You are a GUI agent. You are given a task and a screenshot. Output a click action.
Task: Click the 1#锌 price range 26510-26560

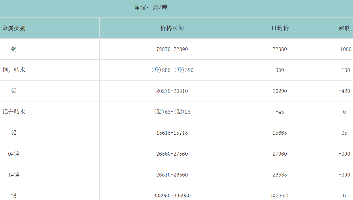pyautogui.click(x=172, y=175)
